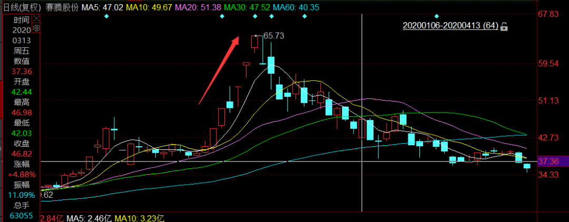Close the floating data info panel
The image size is (569, 222).
click(x=36, y=18)
